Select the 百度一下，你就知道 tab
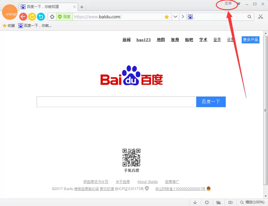This screenshot has width=268, height=206. tap(48, 7)
